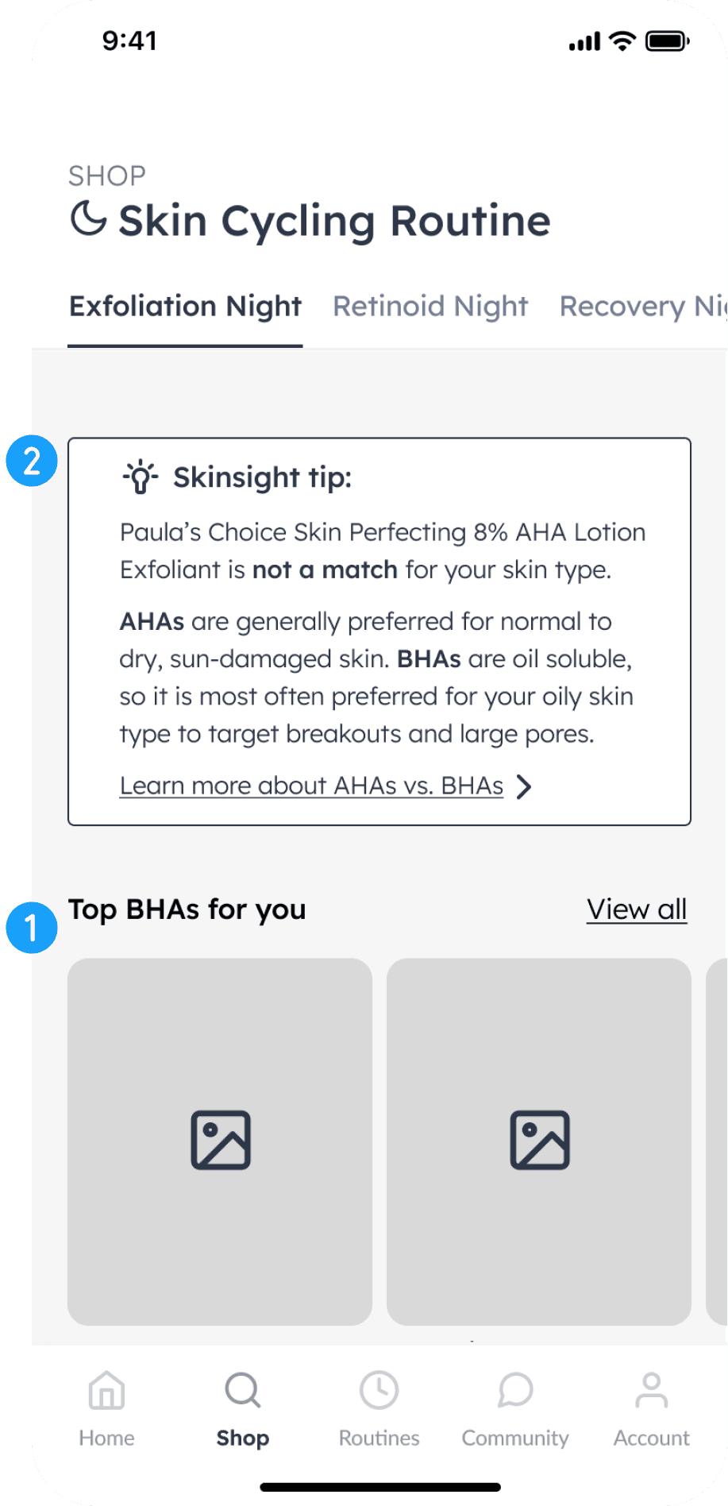Open the Community chat bubble icon
The height and width of the screenshot is (1506, 728).
[515, 1391]
